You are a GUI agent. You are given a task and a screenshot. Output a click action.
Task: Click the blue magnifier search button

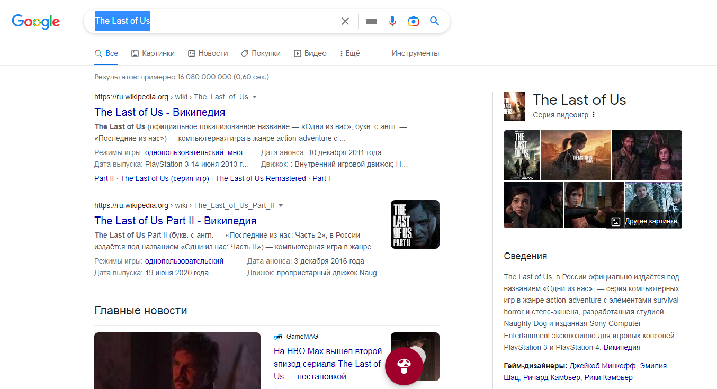tap(435, 21)
